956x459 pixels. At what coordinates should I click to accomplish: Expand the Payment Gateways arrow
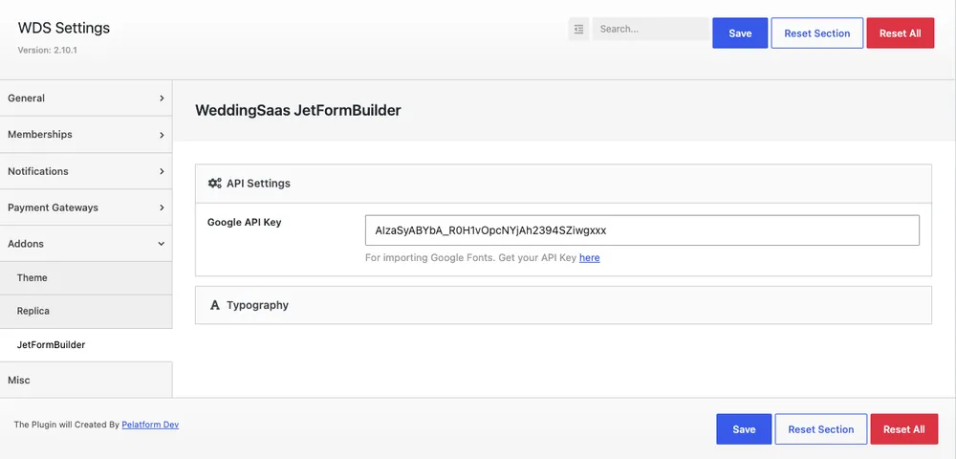[162, 208]
